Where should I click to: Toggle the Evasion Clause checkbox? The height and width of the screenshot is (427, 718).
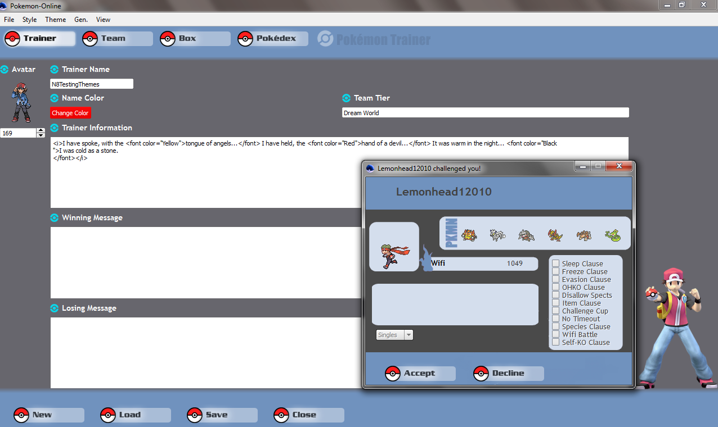click(x=556, y=279)
